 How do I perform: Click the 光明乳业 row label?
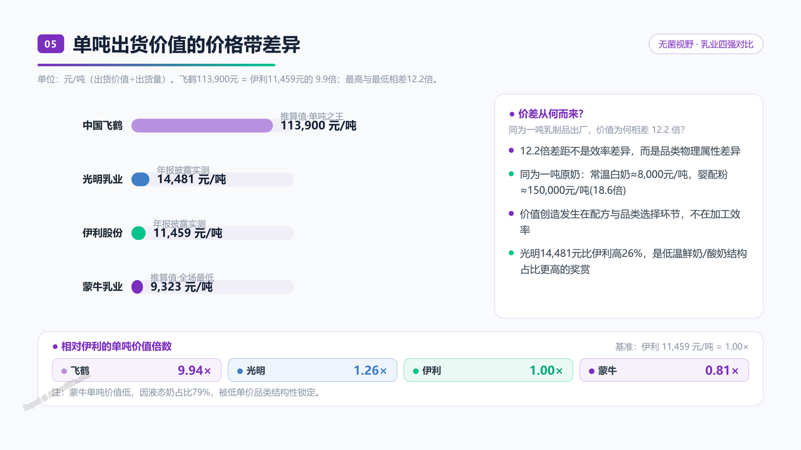tap(103, 179)
